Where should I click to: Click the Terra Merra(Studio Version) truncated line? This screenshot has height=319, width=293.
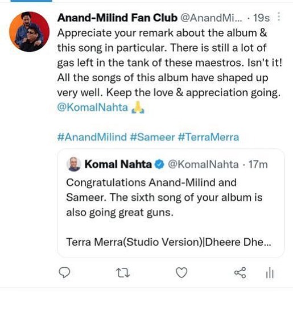[x=168, y=242]
